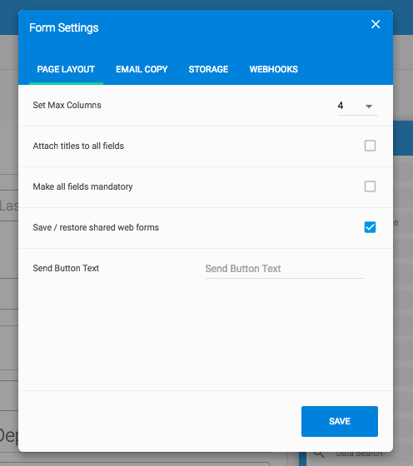
Task: Open the Email Copy tab
Action: tap(142, 70)
